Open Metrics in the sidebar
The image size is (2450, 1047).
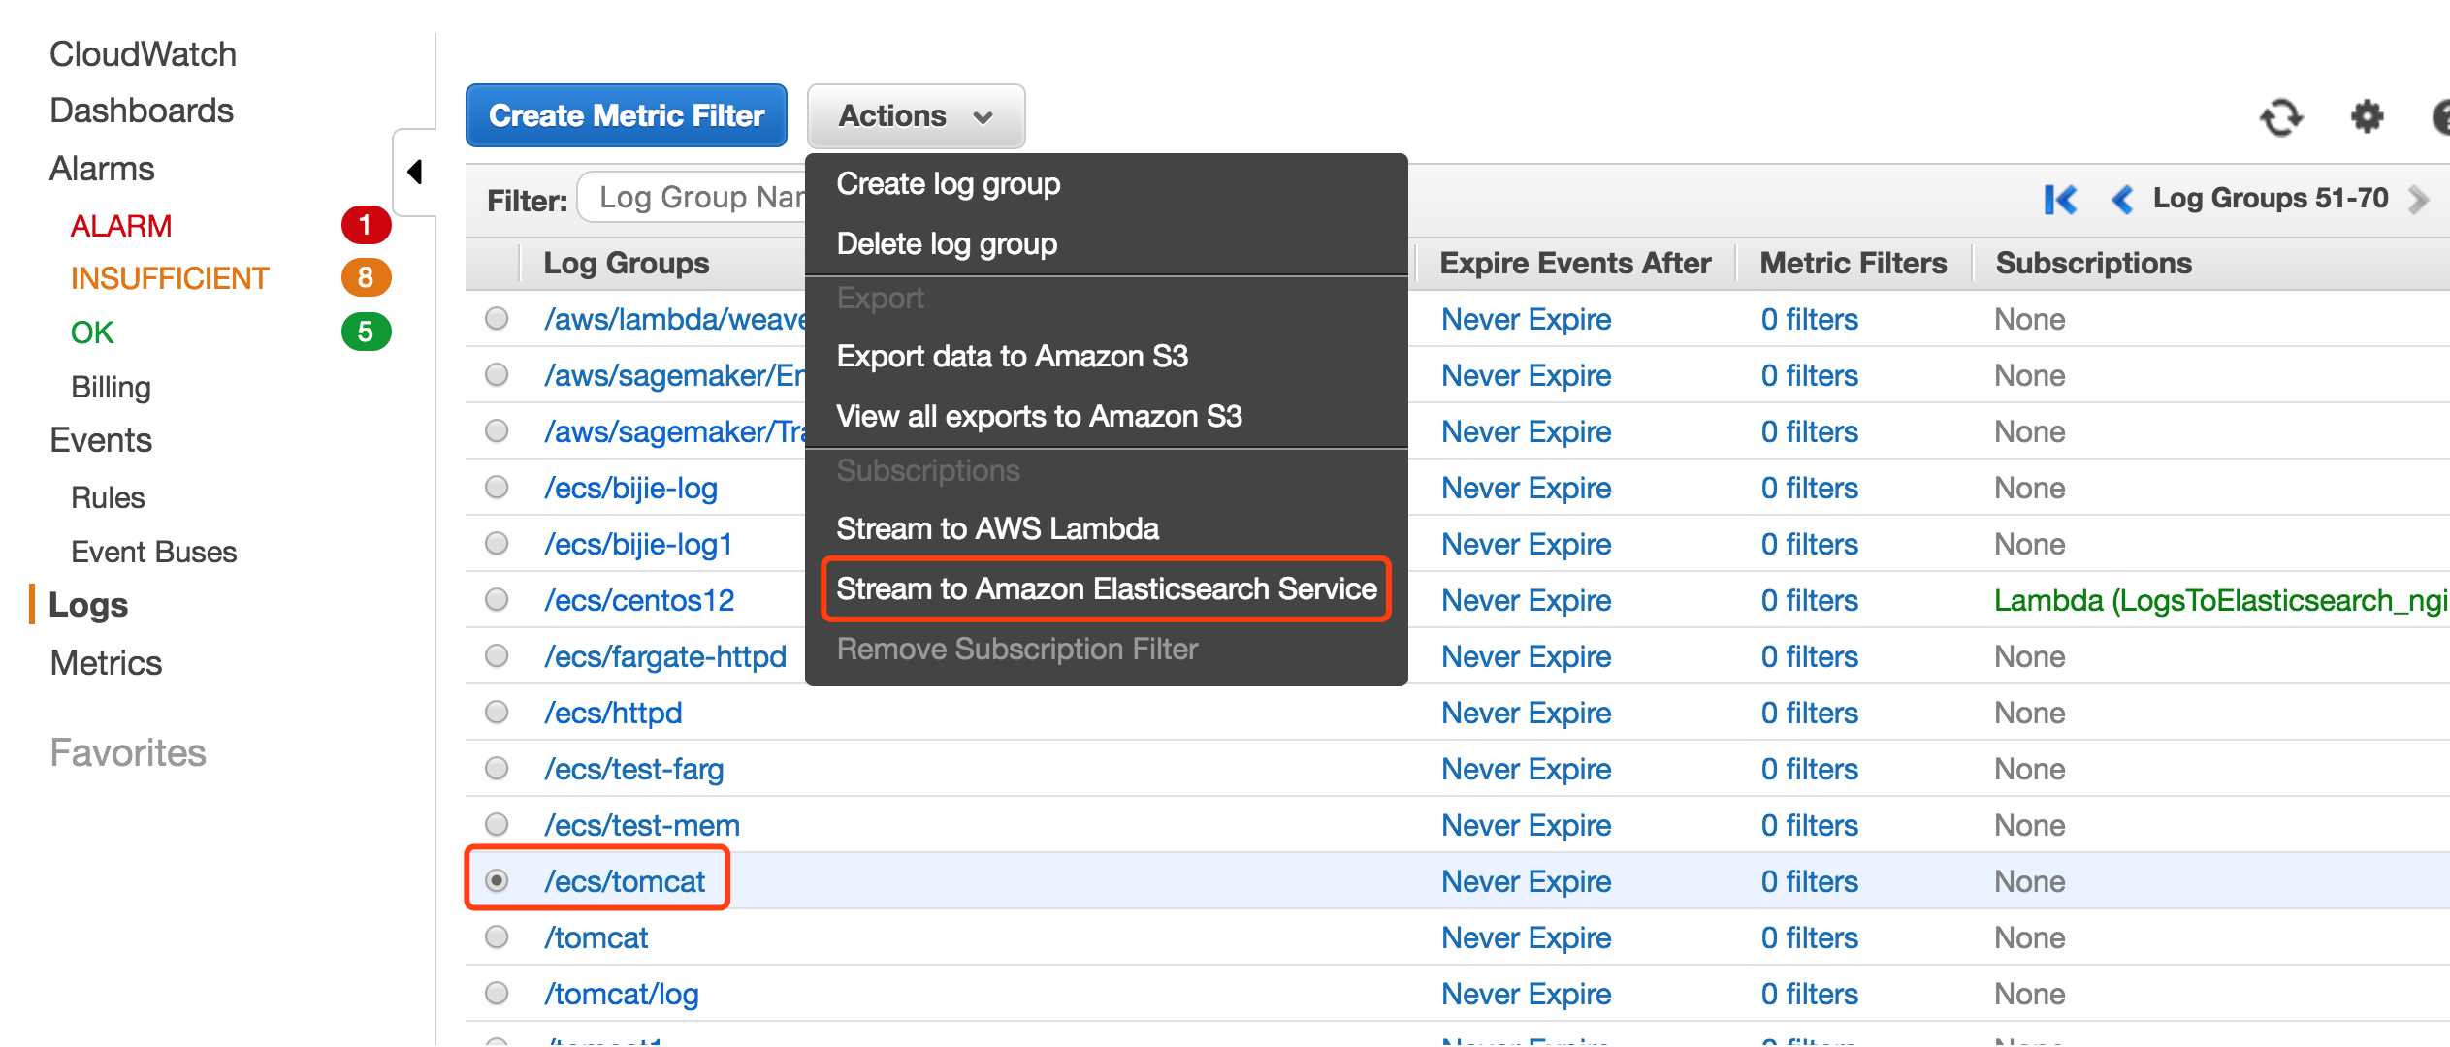[x=106, y=663]
